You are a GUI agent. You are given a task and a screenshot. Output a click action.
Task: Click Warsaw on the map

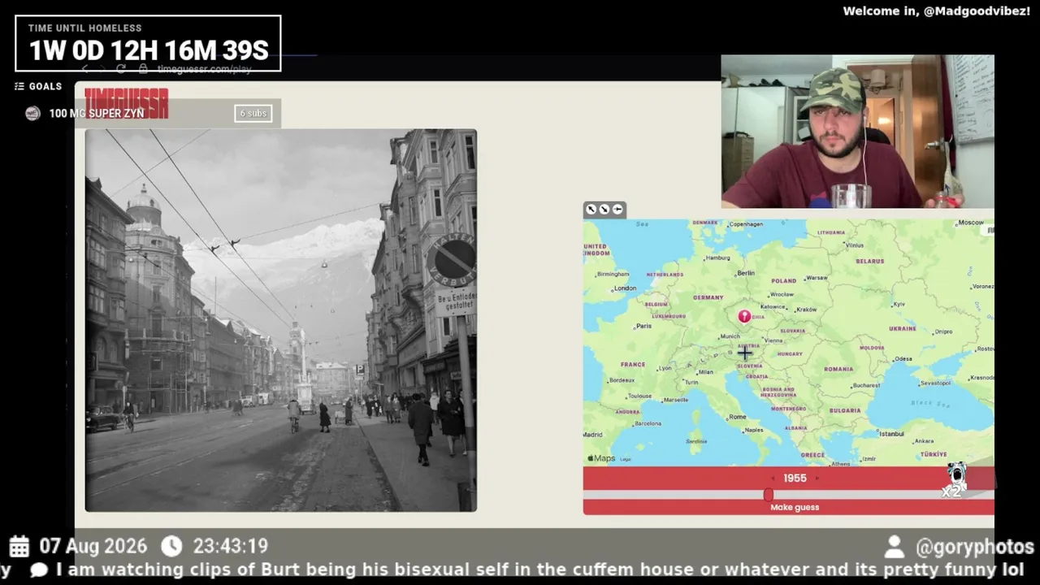(816, 278)
